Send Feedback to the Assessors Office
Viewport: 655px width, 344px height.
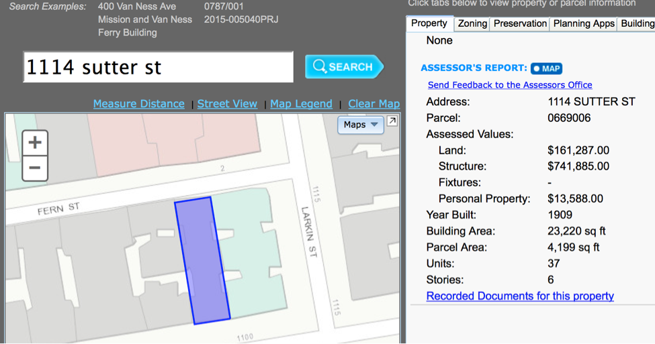[x=510, y=85]
